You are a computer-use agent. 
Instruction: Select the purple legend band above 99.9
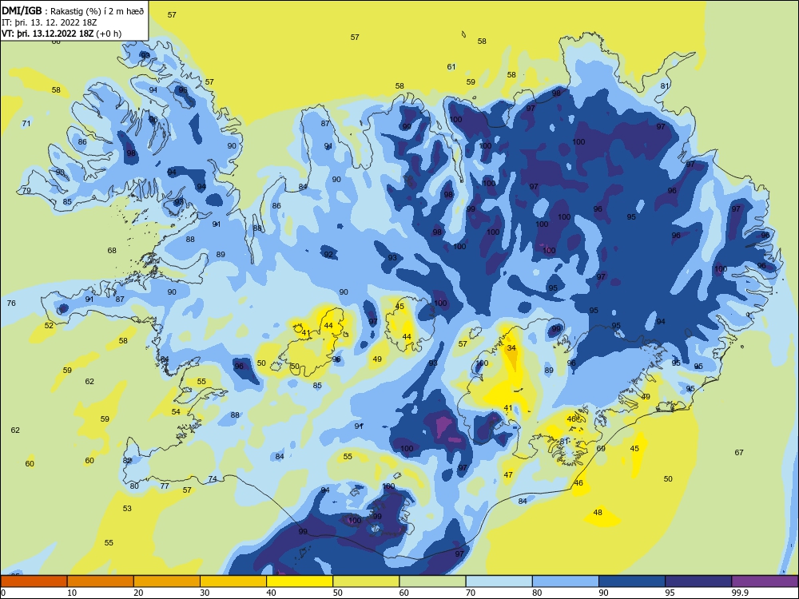coord(765,581)
